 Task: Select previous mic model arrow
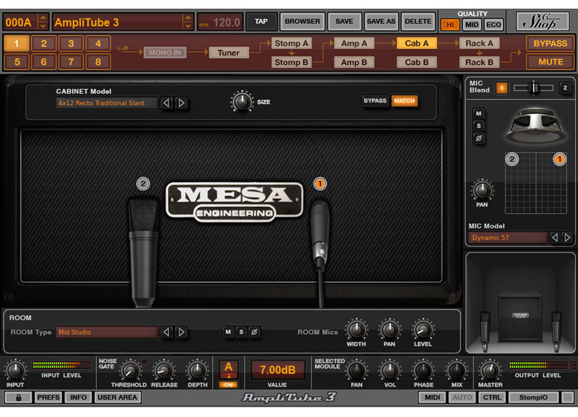555,238
